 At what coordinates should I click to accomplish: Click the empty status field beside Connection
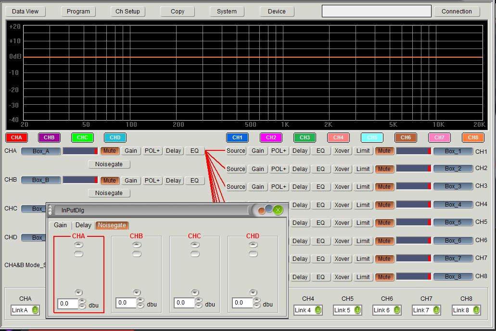click(376, 11)
